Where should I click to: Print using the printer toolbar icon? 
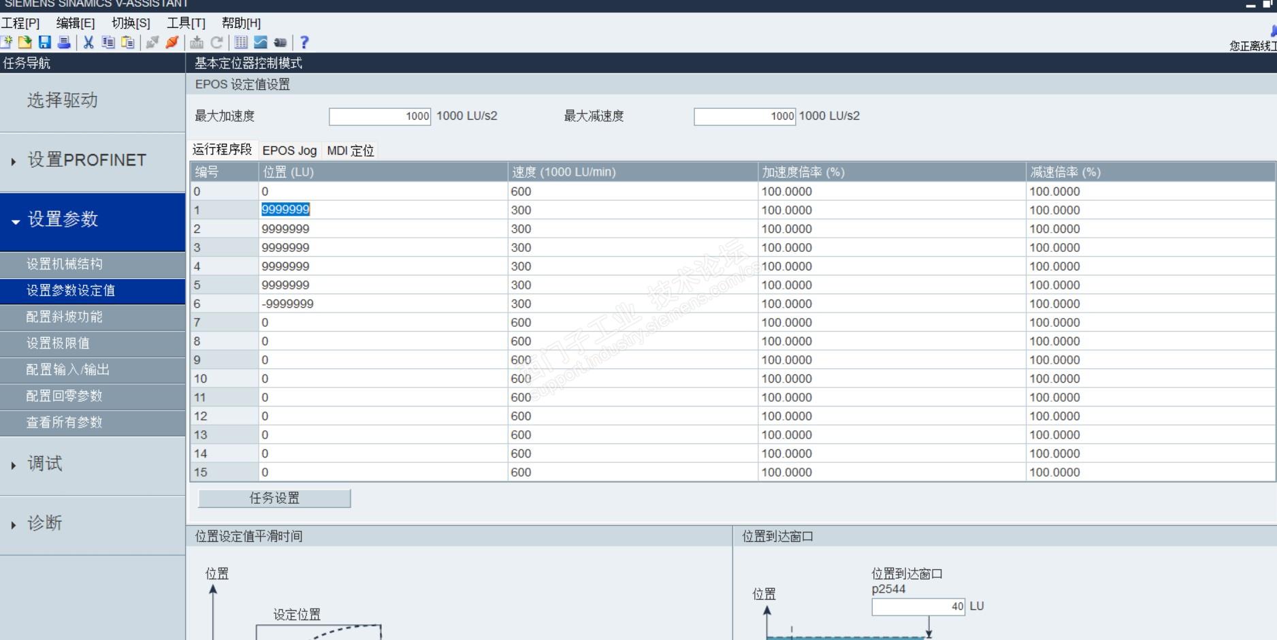[x=64, y=42]
